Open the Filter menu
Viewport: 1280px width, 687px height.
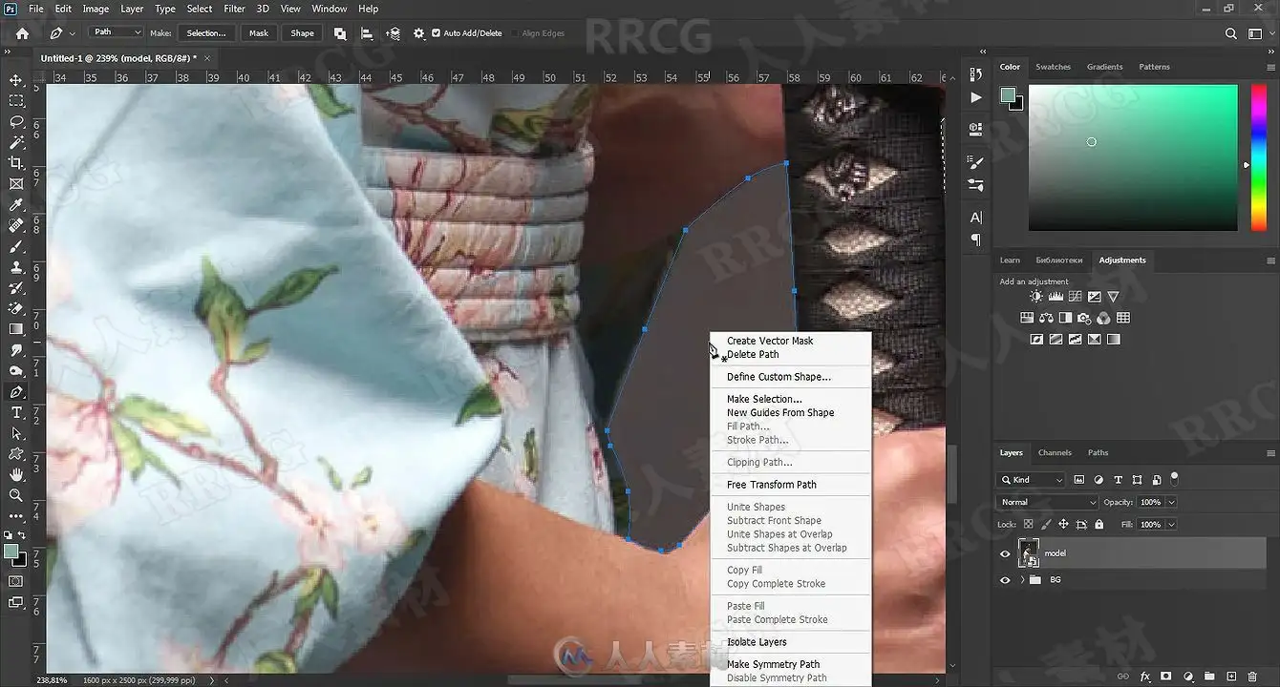[234, 9]
